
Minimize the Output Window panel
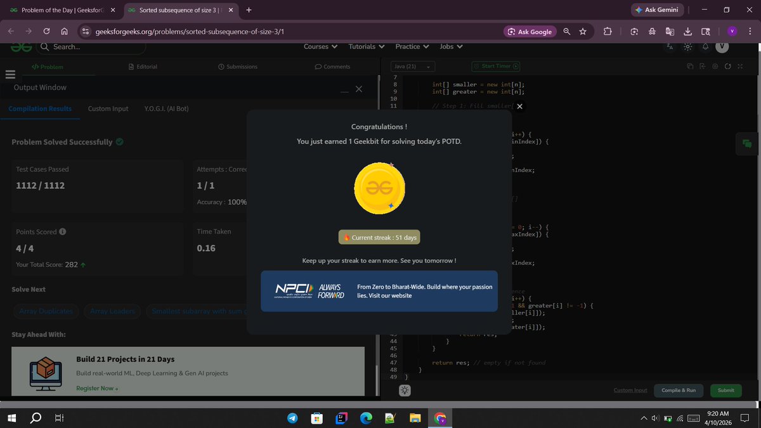(344, 90)
